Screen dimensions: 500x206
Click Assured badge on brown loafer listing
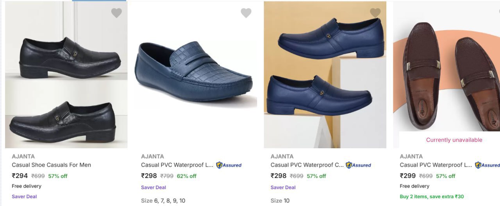(x=487, y=165)
